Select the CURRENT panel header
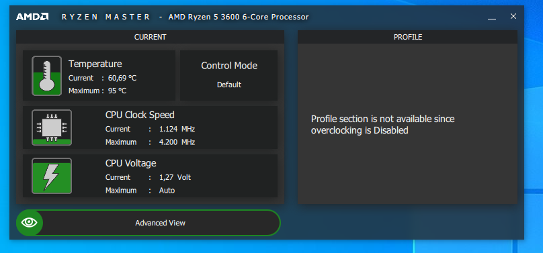 click(x=151, y=37)
